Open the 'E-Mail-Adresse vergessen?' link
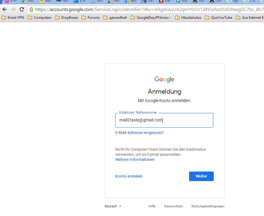The height and width of the screenshot is (216, 264). pyautogui.click(x=139, y=133)
